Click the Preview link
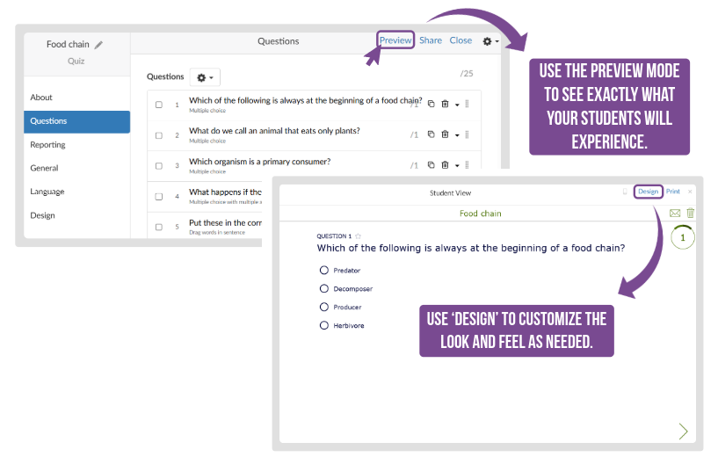Viewport: 718px width, 464px height. point(395,40)
